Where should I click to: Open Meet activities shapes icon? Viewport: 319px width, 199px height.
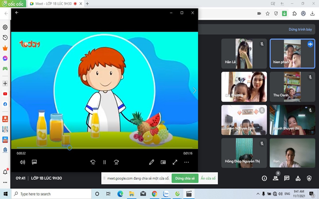[298, 178]
